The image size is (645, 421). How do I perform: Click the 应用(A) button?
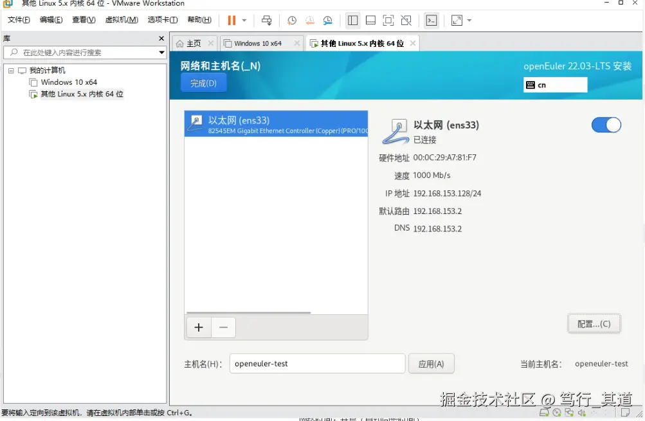pyautogui.click(x=431, y=364)
